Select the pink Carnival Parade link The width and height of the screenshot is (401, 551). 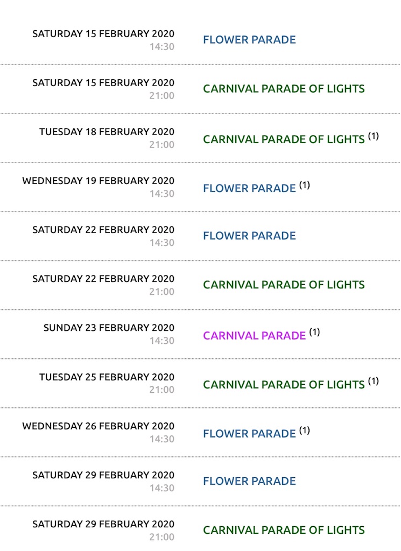(x=254, y=336)
